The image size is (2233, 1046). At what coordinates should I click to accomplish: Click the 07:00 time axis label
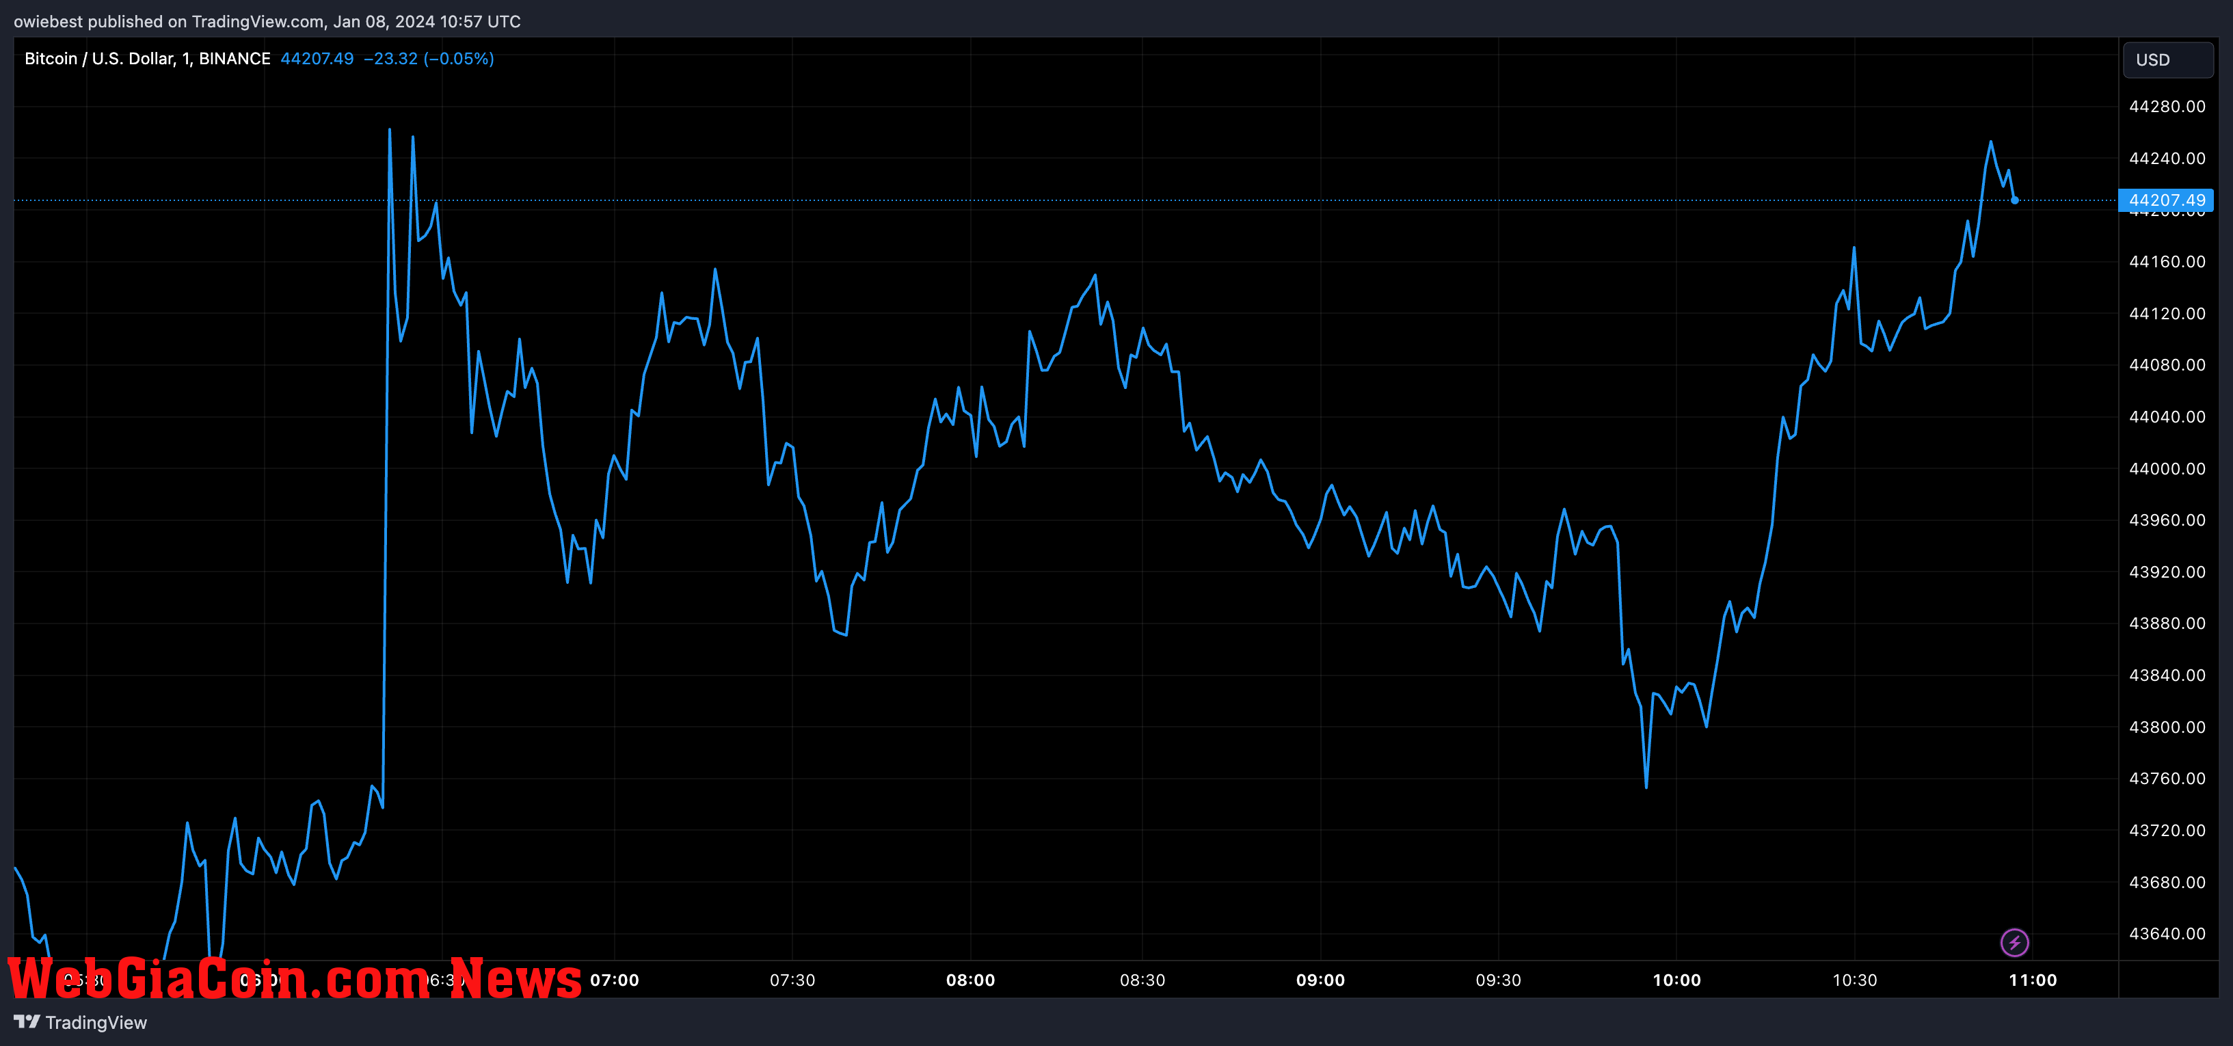(615, 980)
